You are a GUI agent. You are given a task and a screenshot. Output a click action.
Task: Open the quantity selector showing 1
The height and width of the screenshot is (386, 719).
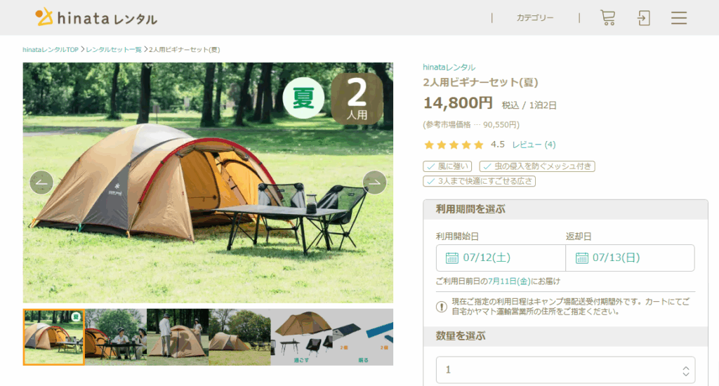[x=565, y=370]
